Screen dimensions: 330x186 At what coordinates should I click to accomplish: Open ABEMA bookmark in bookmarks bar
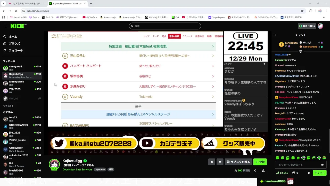point(157,17)
